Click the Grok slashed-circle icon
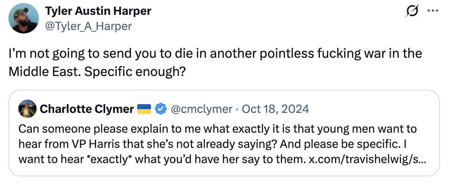Viewport: 449px width, 184px height. pos(412,12)
